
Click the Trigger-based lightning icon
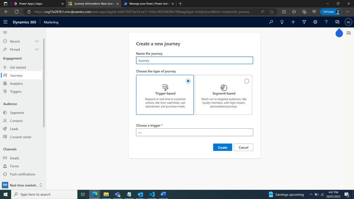(165, 87)
